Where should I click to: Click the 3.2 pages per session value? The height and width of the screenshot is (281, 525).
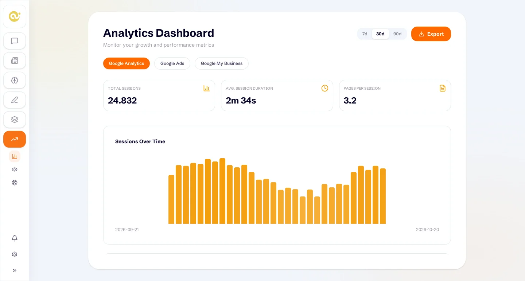[x=350, y=101]
